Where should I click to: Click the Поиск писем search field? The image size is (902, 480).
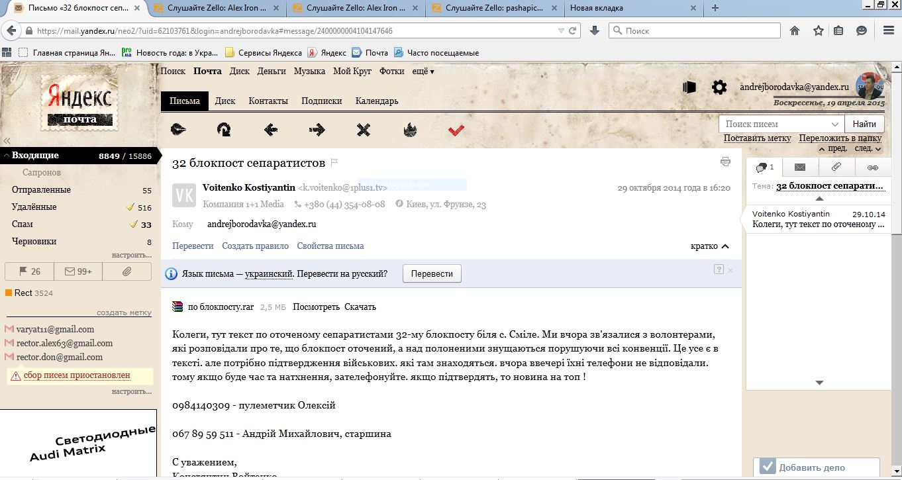point(775,124)
